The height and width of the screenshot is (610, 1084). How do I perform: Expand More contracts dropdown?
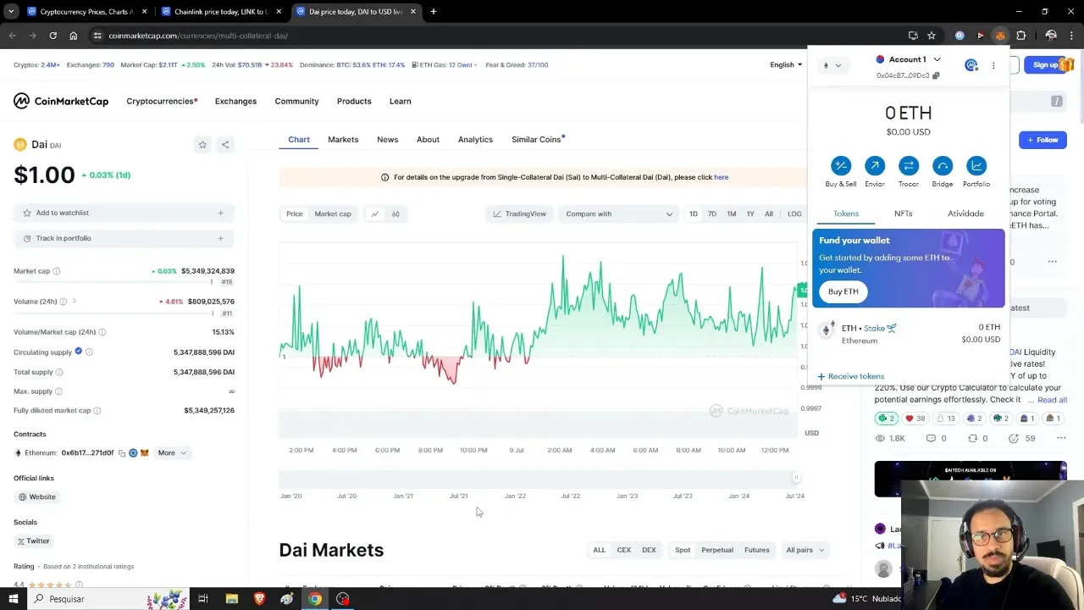172,453
